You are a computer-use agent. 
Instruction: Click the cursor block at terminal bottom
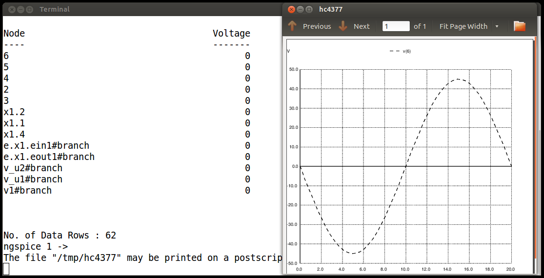(x=6, y=269)
